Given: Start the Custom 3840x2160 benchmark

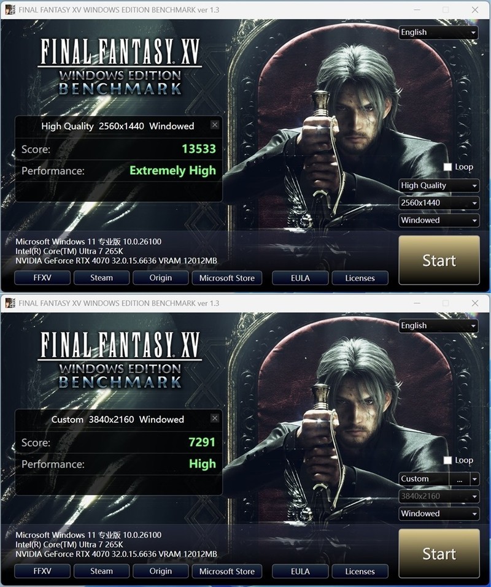Looking at the screenshot, I should coord(439,554).
